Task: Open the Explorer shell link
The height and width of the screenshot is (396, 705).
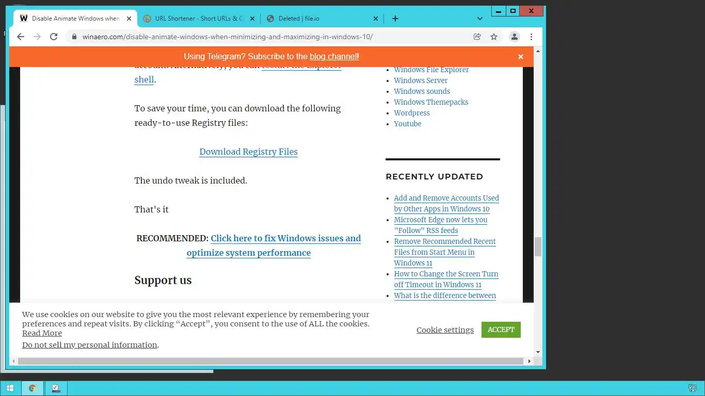Action: [144, 79]
